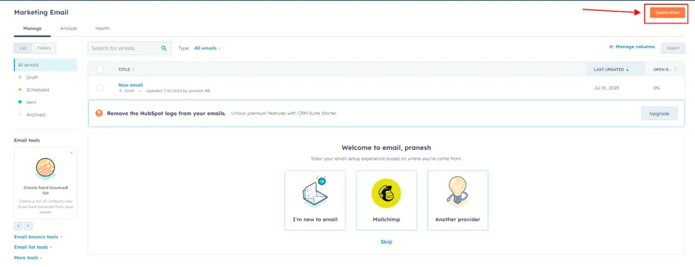
Task: Switch to Folders view
Action: tap(44, 48)
